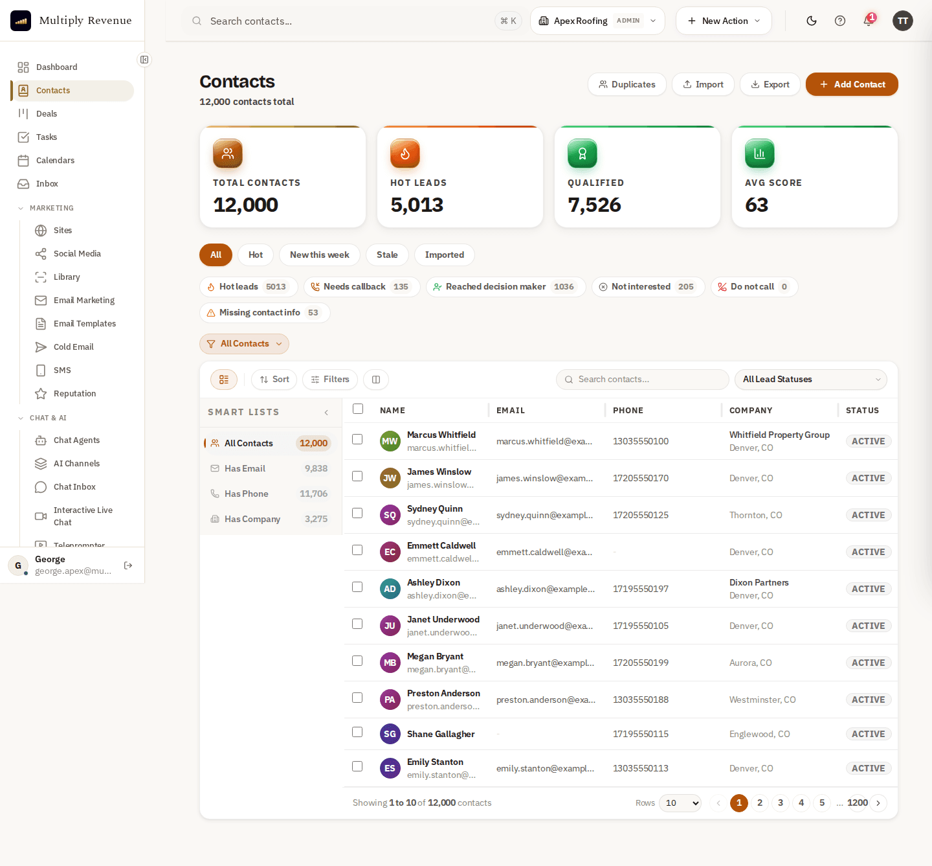Open the Apex Roofing account switcher

pos(597,21)
